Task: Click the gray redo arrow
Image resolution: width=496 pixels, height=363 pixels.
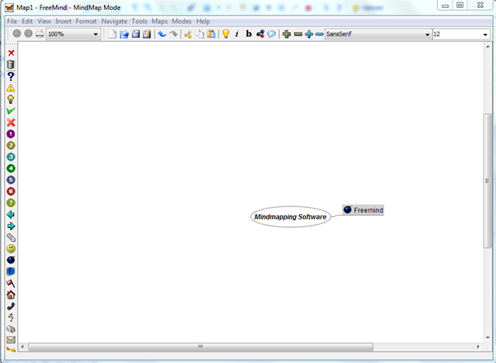Action: [174, 34]
